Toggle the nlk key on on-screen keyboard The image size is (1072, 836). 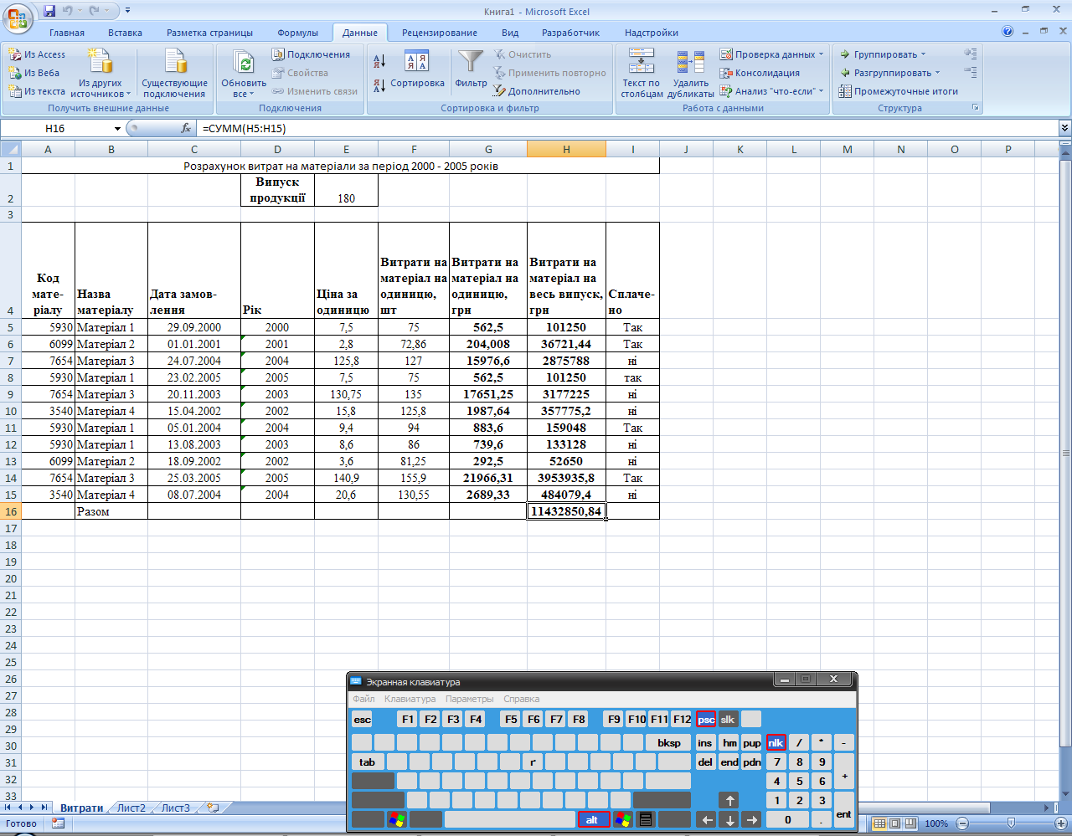(776, 742)
